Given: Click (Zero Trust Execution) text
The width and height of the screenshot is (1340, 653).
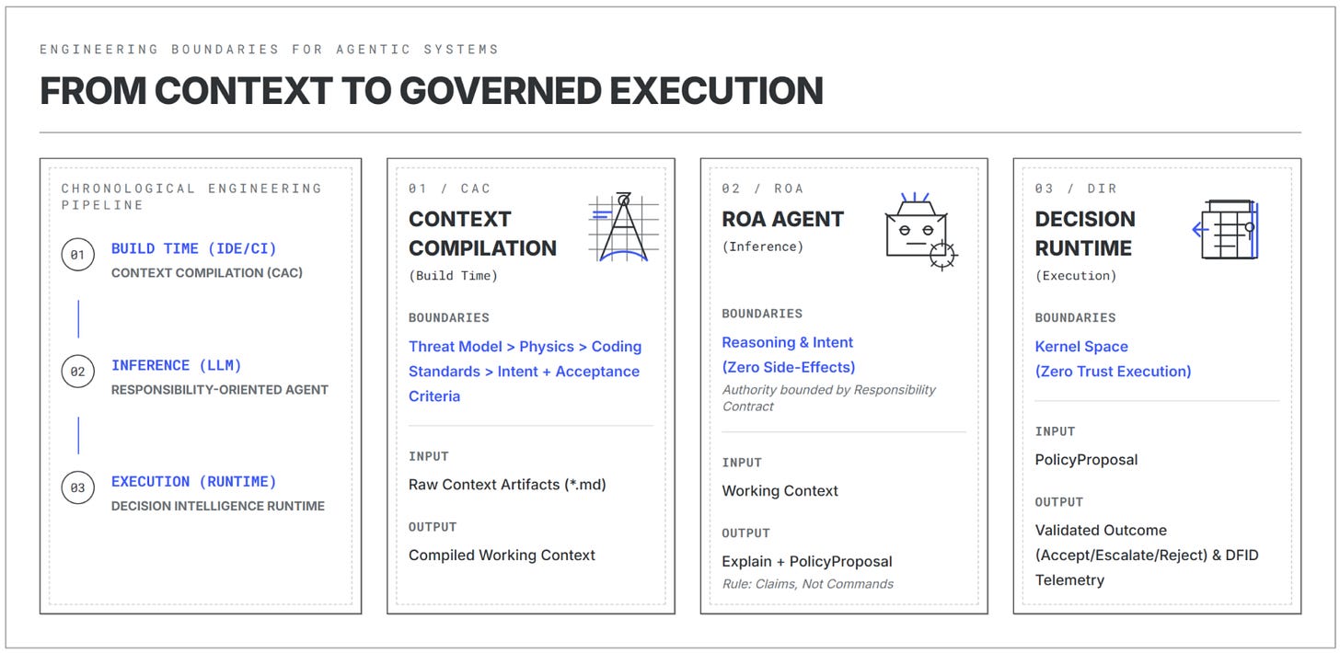Looking at the screenshot, I should click(x=1113, y=372).
